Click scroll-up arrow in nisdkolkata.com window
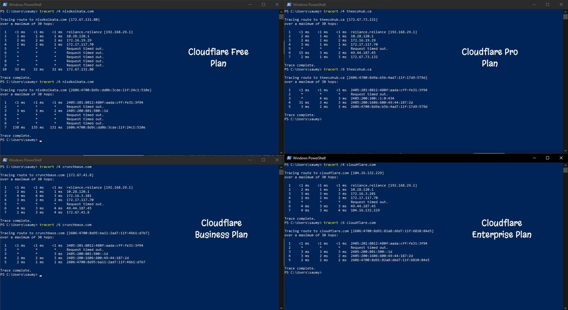 pos(281,12)
